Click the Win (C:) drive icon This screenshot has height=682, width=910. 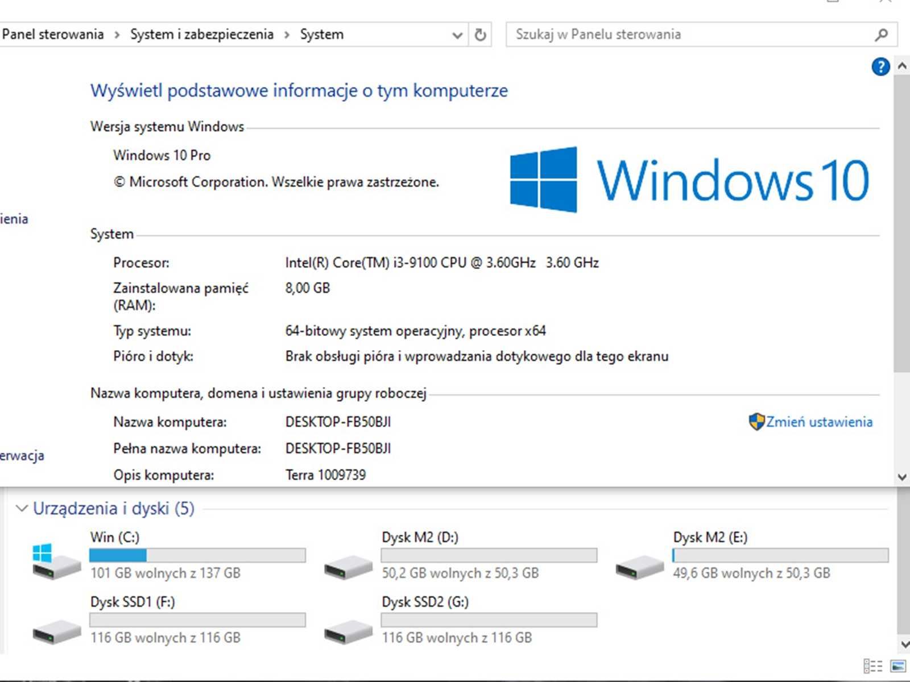pyautogui.click(x=56, y=561)
